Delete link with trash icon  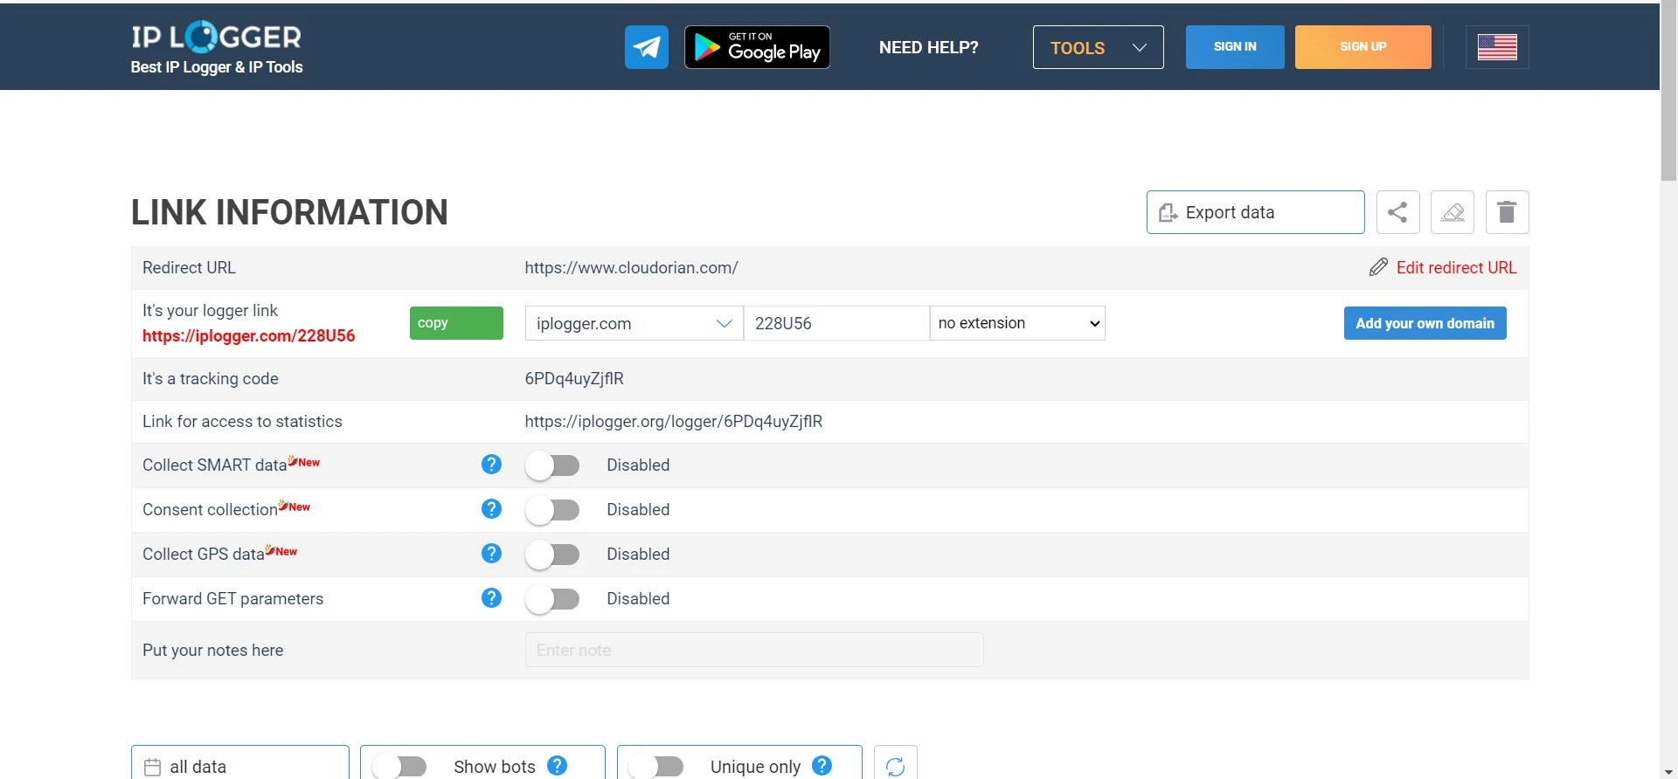point(1507,212)
